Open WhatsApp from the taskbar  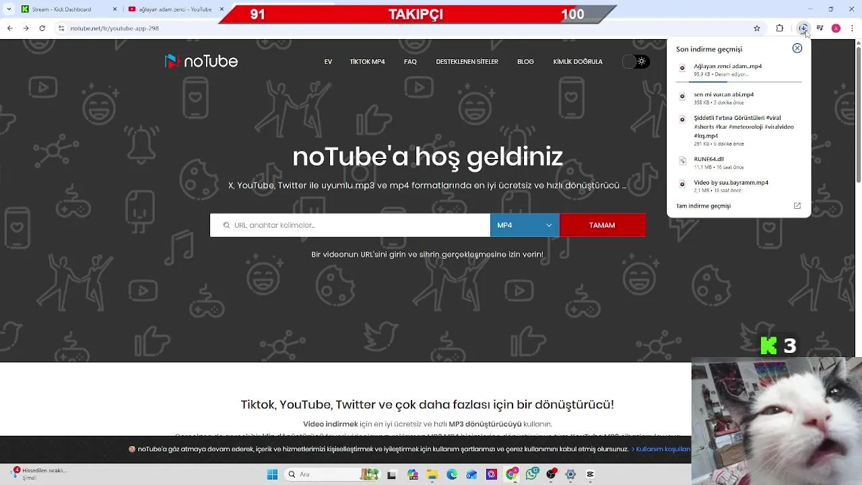[531, 474]
